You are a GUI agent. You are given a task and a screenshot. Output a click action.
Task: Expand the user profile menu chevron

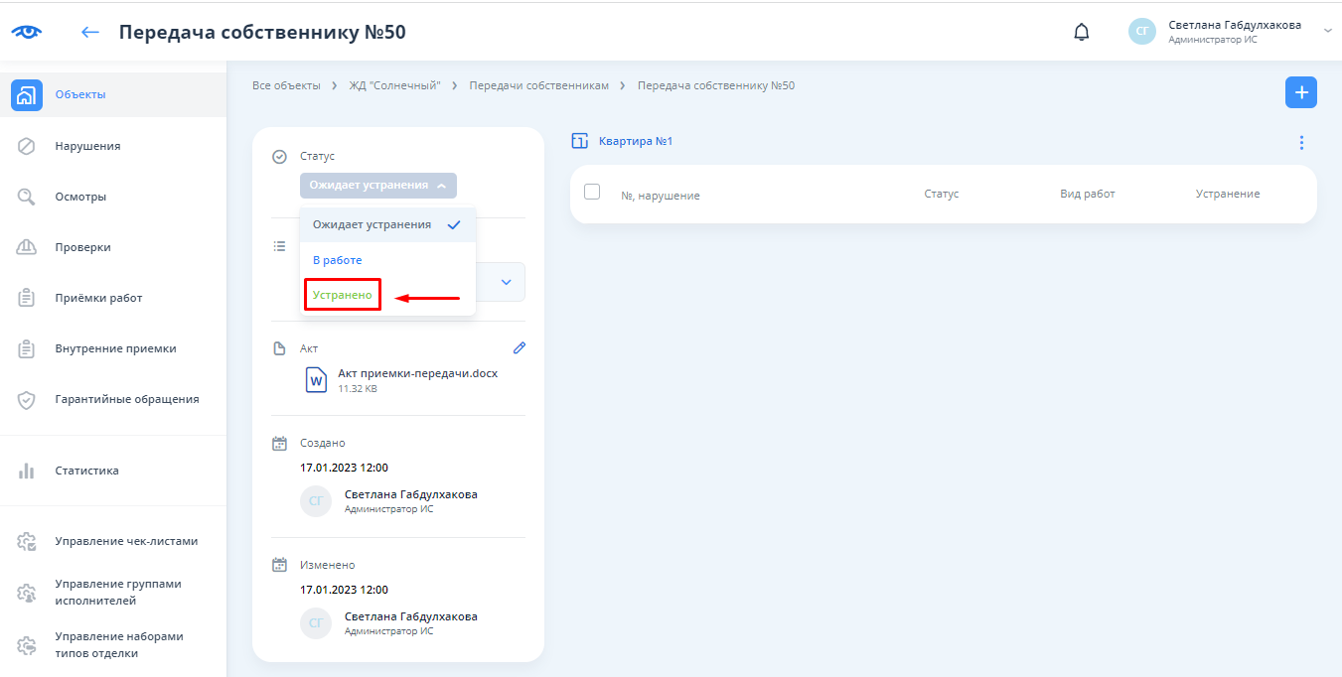[1327, 32]
